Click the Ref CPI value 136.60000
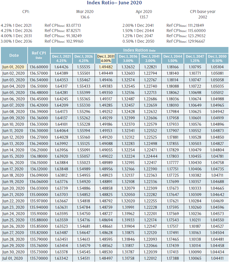 [x=39, y=67]
